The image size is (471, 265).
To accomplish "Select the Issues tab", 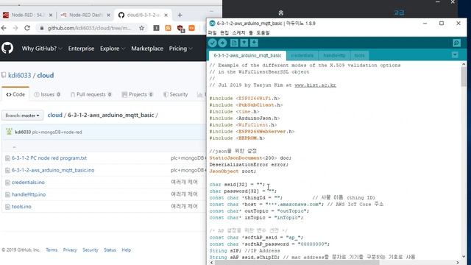I will pos(47,94).
